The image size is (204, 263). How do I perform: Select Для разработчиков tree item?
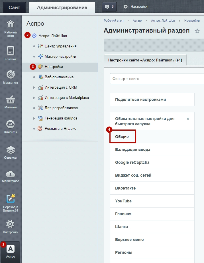point(61,108)
